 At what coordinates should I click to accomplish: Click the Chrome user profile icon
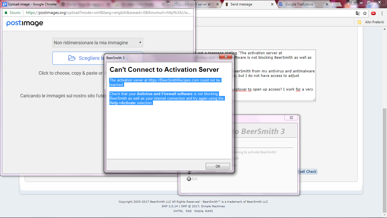point(352,2)
